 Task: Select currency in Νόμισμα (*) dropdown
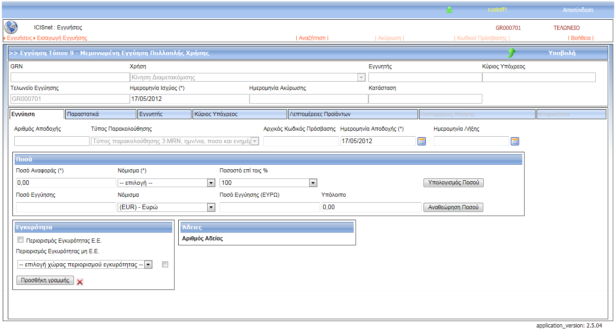pos(166,183)
